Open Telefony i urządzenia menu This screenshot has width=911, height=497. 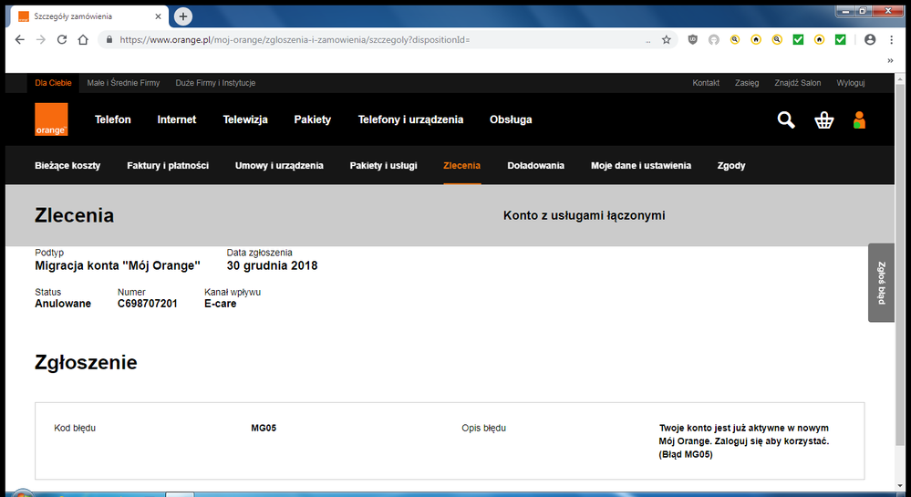click(410, 119)
